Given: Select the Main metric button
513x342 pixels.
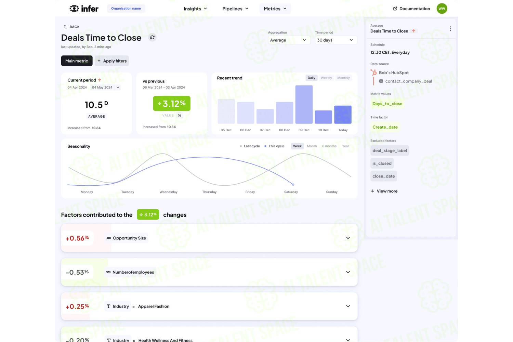Looking at the screenshot, I should [x=77, y=61].
